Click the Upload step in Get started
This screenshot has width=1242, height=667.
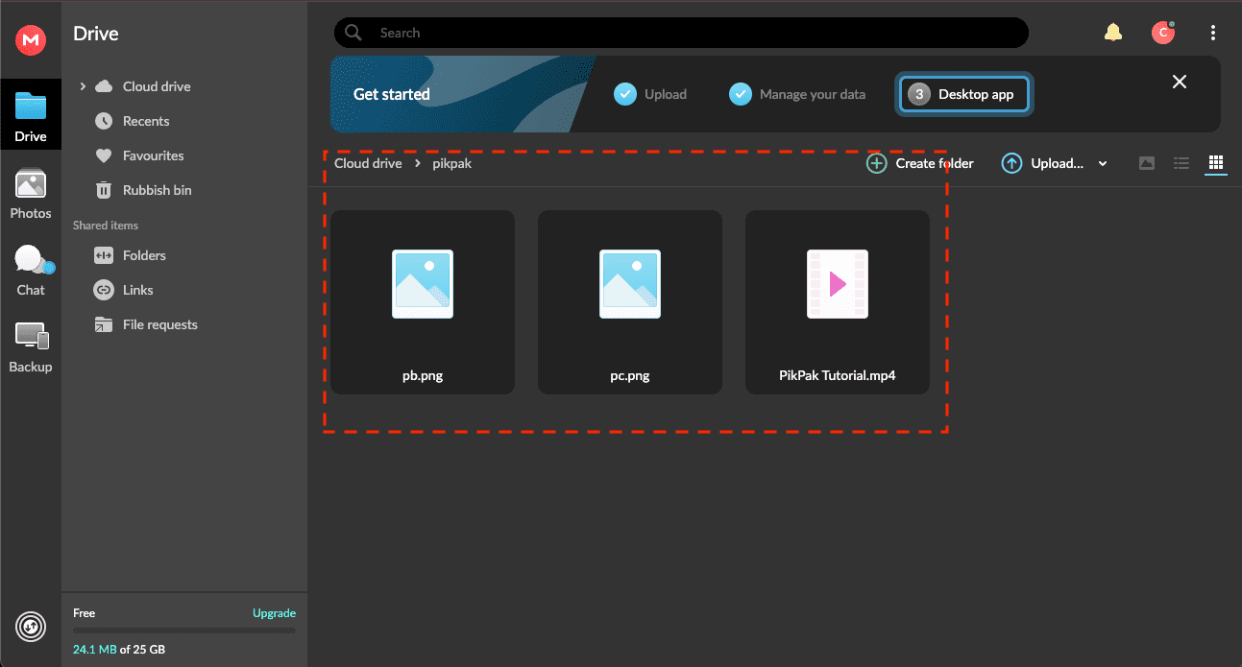pos(650,94)
